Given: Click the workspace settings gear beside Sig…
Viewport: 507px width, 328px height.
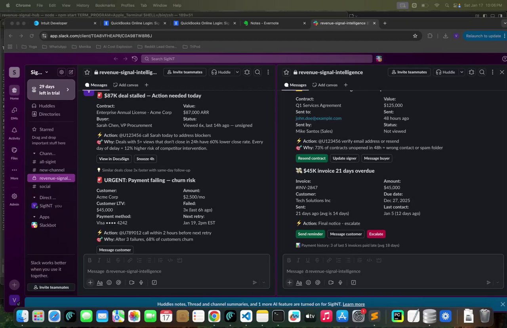Looking at the screenshot, I should click(x=61, y=72).
